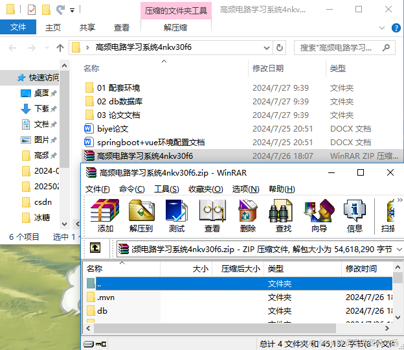
Task: Refresh the Explorer address bar
Action: 279,48
